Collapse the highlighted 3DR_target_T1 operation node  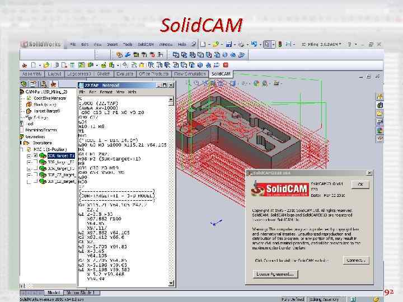click(29, 156)
